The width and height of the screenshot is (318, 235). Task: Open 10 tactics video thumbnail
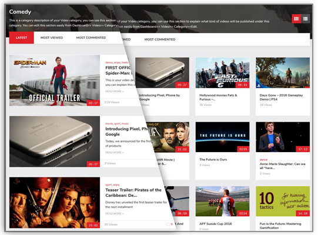tap(283, 201)
